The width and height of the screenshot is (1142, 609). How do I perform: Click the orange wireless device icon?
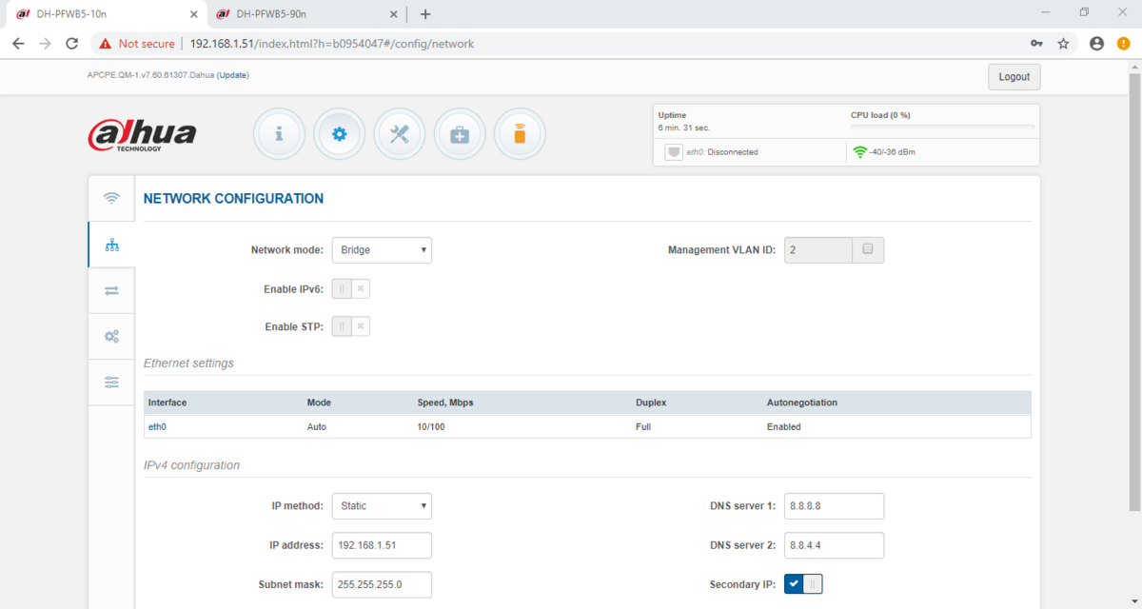(x=520, y=134)
